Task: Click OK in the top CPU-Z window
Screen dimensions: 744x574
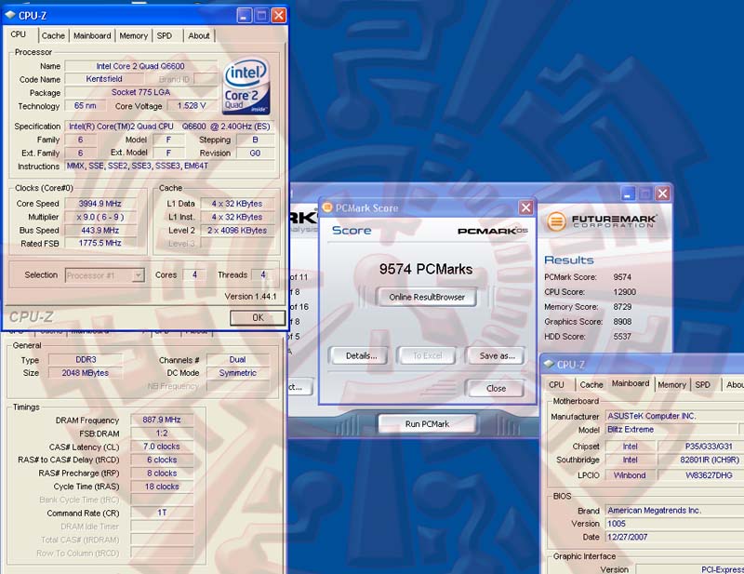Action: point(258,317)
